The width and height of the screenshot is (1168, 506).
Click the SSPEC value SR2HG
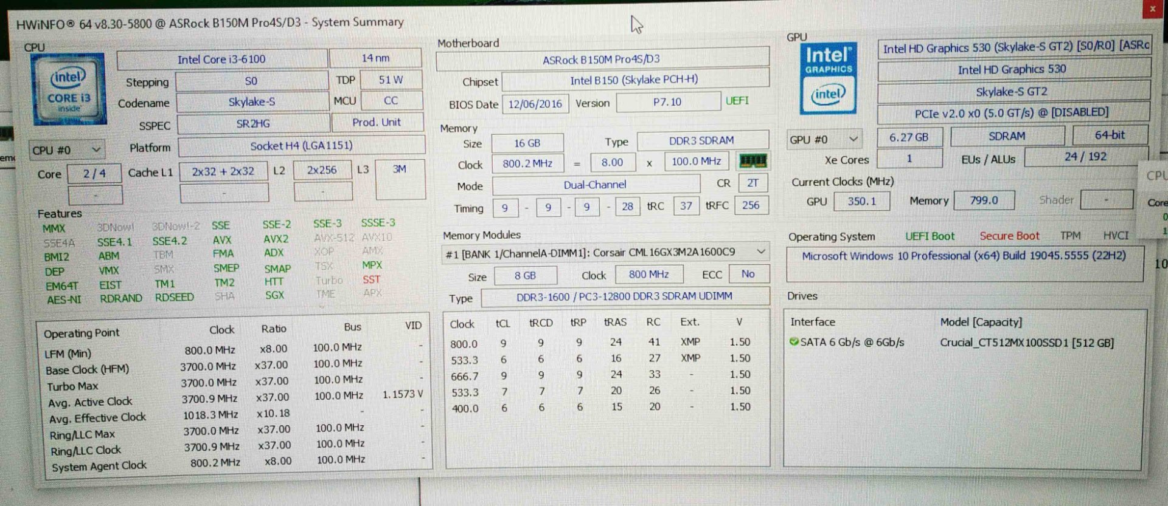[x=253, y=123]
